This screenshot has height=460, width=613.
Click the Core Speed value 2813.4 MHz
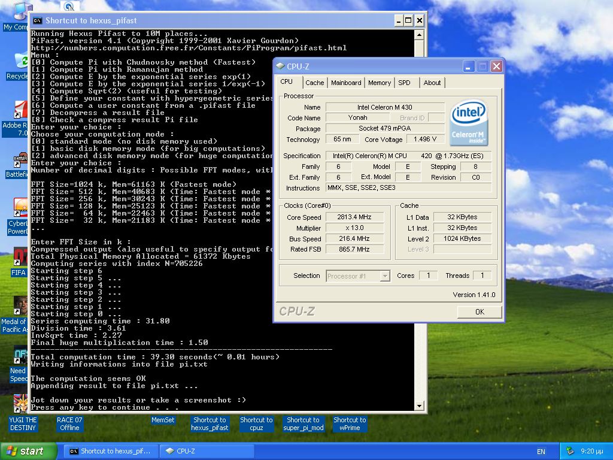354,217
